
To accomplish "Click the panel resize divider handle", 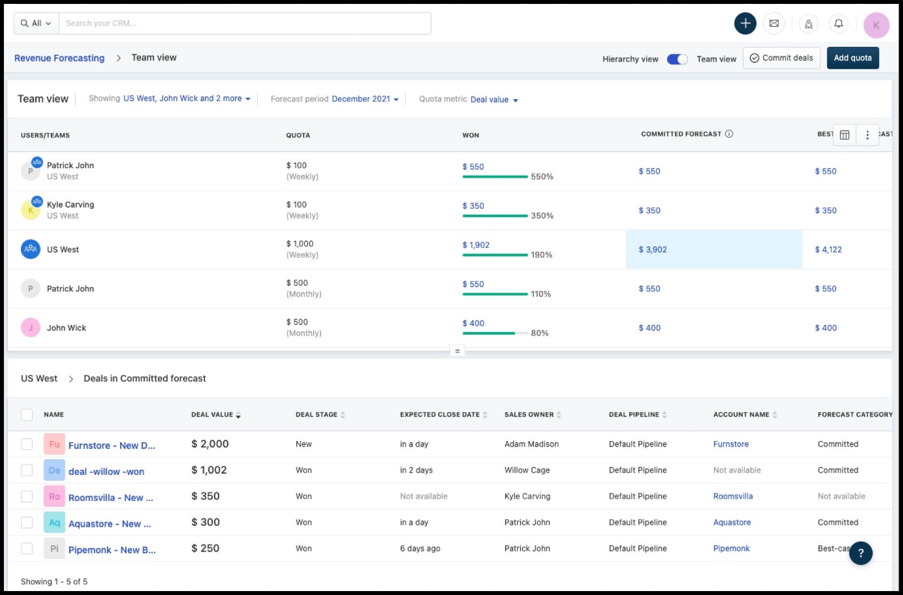I will [x=457, y=351].
